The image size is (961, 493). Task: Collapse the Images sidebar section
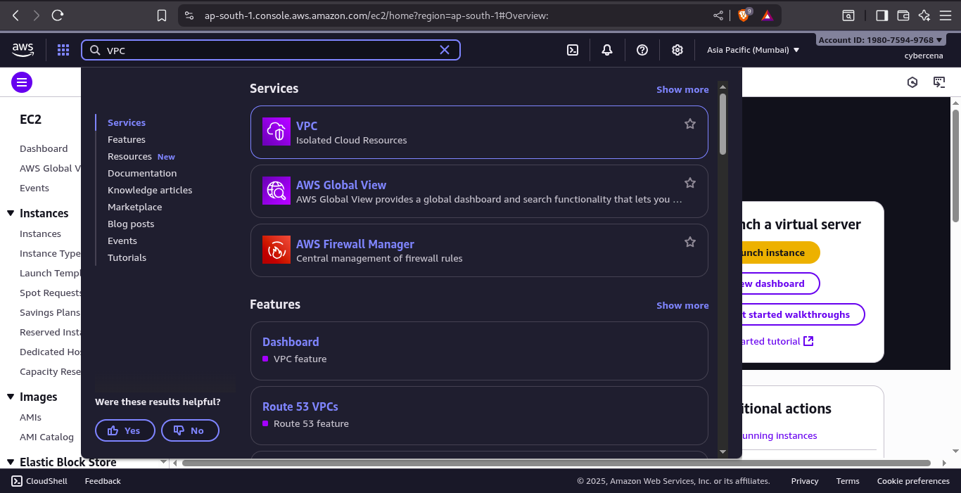coord(11,397)
